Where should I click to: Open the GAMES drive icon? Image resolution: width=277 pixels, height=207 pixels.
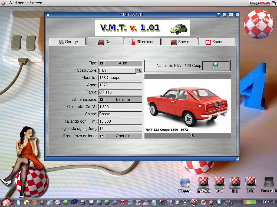pos(203,183)
